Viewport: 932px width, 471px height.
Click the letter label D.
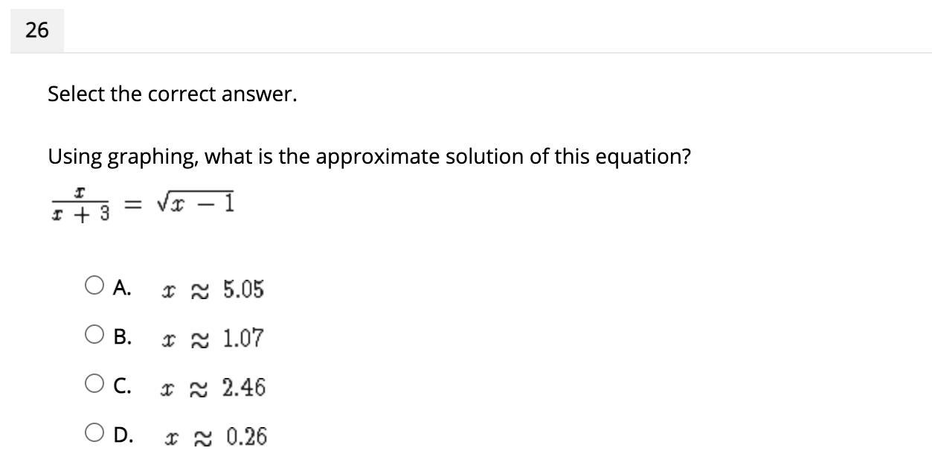[x=123, y=435]
